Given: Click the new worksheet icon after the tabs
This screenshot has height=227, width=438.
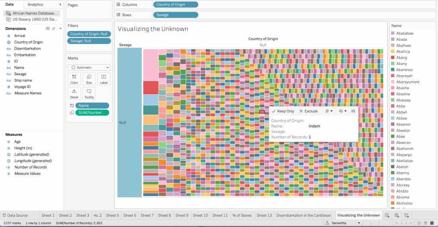Looking at the screenshot, I should coord(387,215).
